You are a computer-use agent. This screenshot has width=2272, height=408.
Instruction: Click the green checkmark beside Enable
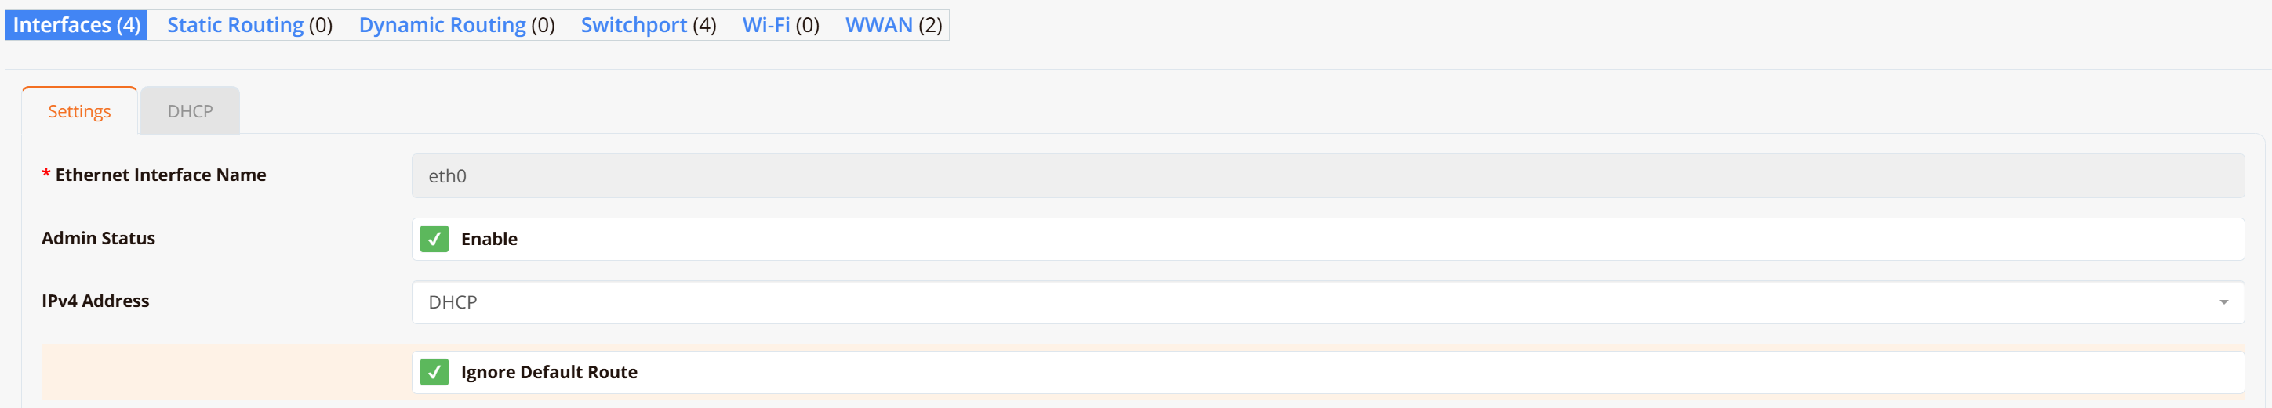[434, 239]
